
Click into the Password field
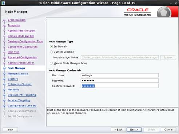(x=120, y=81)
